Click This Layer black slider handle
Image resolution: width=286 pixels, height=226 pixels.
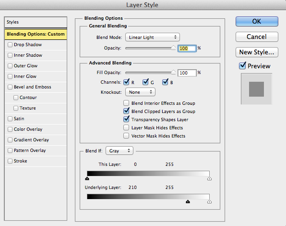click(87, 178)
